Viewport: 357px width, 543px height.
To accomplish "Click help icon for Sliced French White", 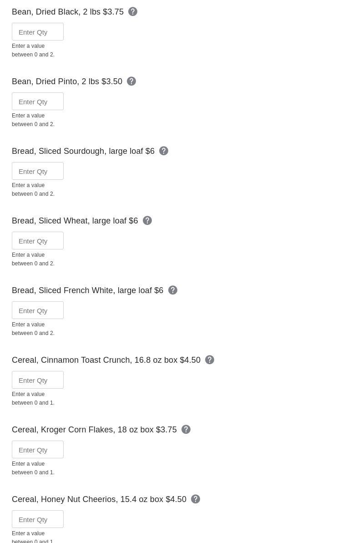I will pos(173,290).
